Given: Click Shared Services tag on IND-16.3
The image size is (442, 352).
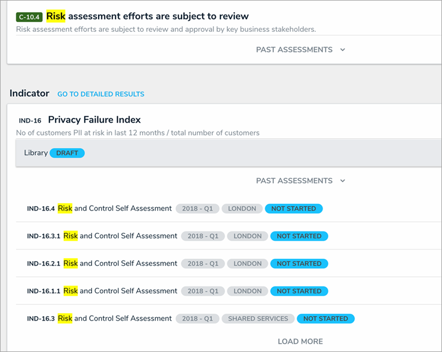Looking at the screenshot, I should coord(258,318).
